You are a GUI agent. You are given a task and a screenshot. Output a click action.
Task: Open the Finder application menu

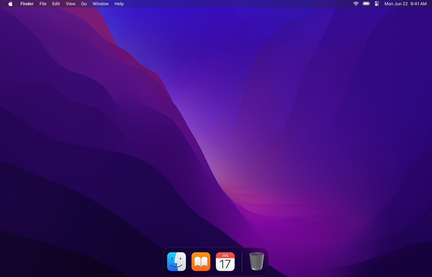tap(27, 4)
